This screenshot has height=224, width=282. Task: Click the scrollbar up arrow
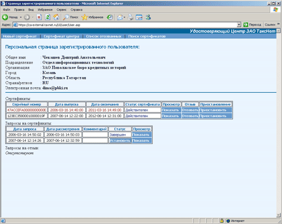(279, 30)
